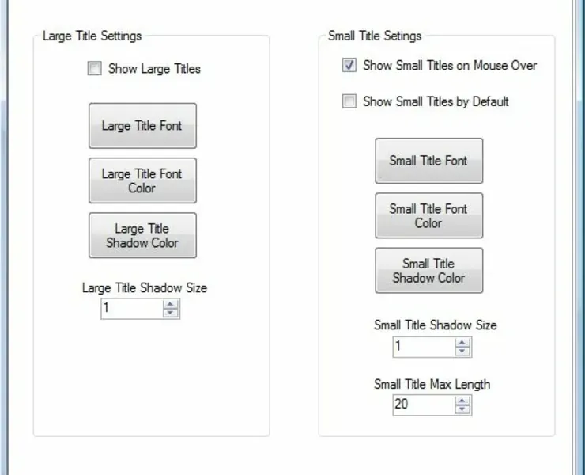Decrease the Small Title Max Length
Screen dimensions: 585x475
tap(463, 409)
